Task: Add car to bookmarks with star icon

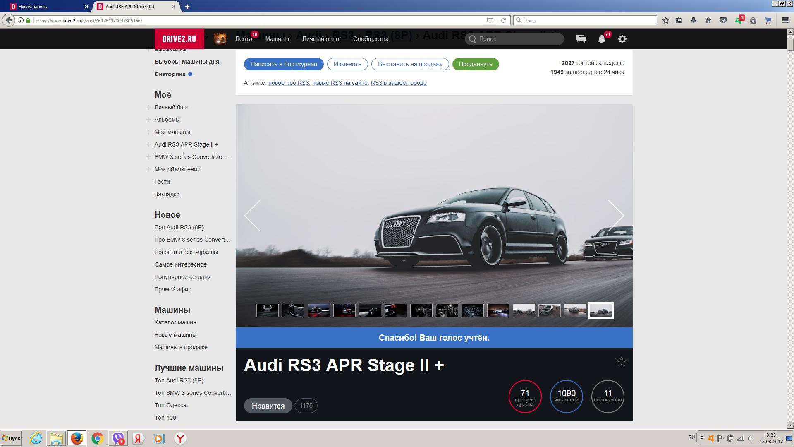Action: [x=621, y=362]
